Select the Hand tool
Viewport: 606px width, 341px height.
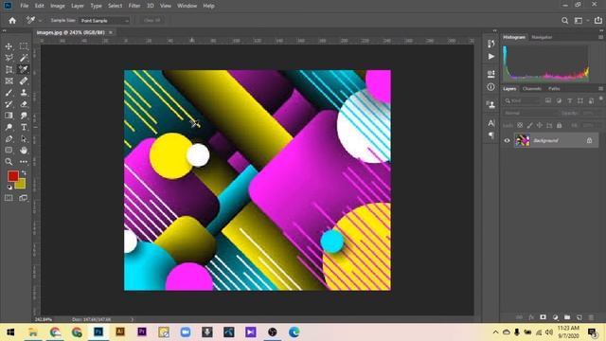point(24,150)
